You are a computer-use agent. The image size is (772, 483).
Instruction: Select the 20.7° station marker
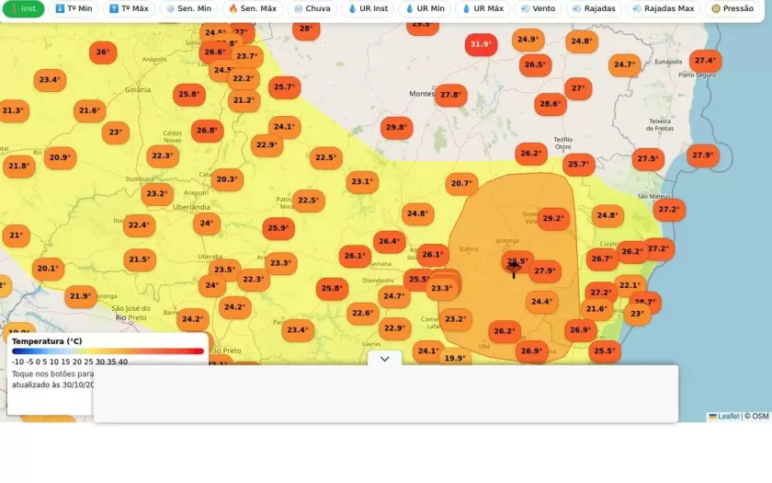(x=461, y=184)
